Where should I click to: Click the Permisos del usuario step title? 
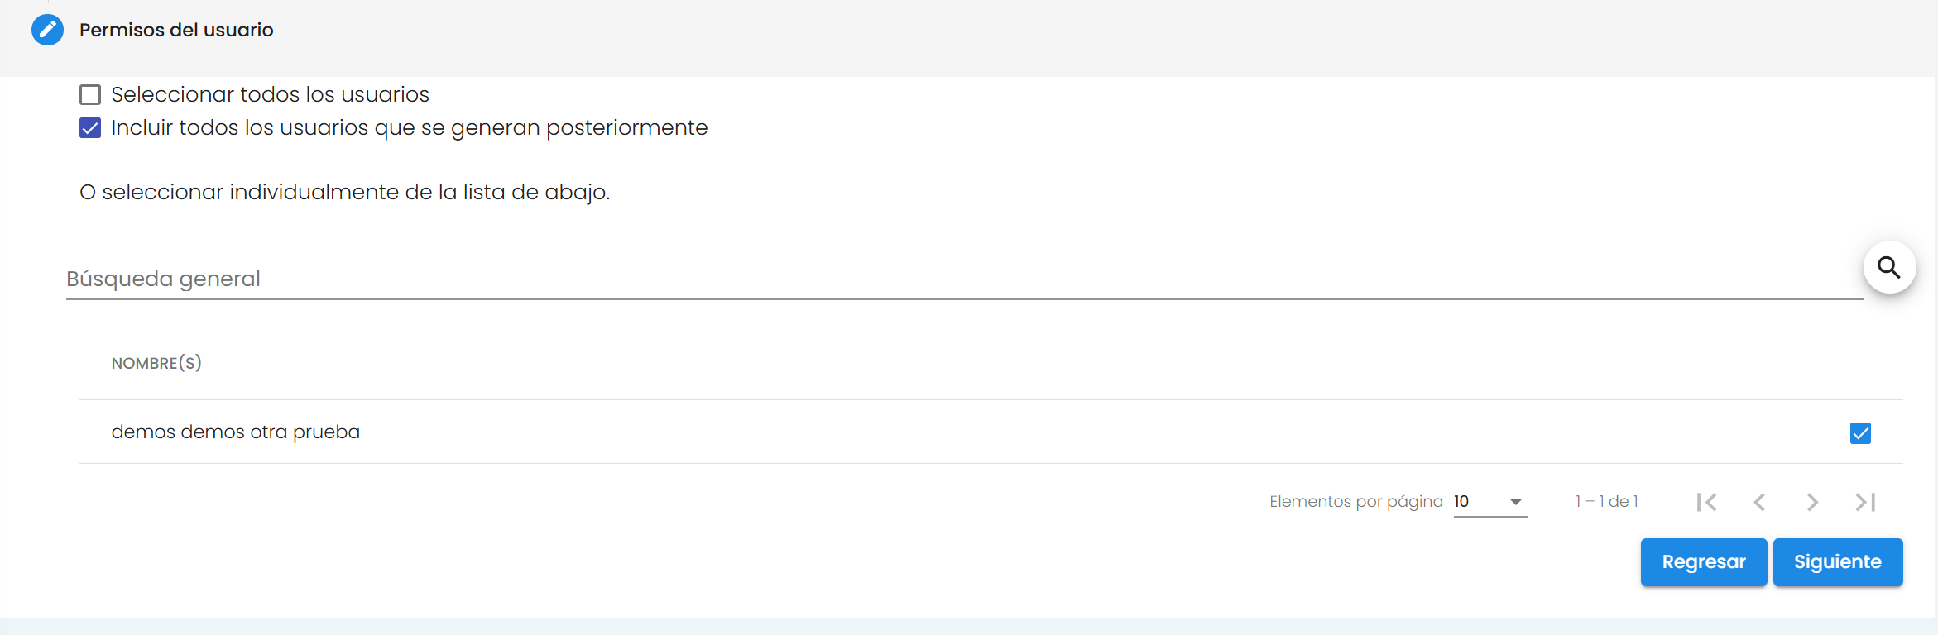176,30
